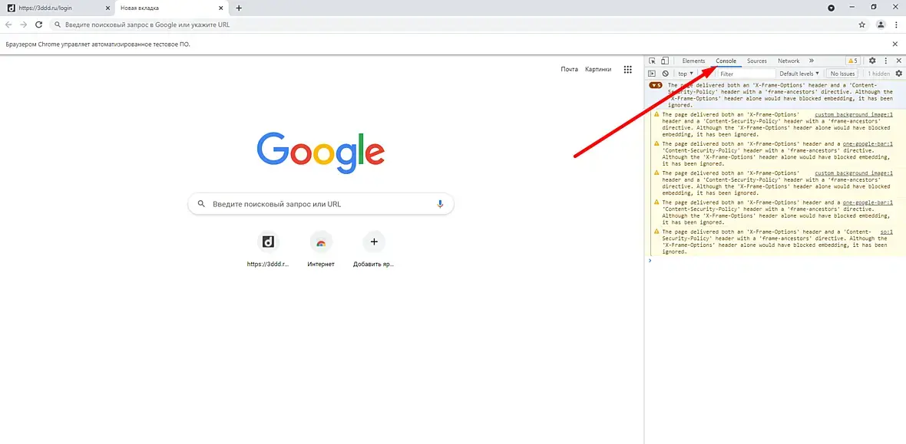Switch to the Sources tab

pos(757,61)
